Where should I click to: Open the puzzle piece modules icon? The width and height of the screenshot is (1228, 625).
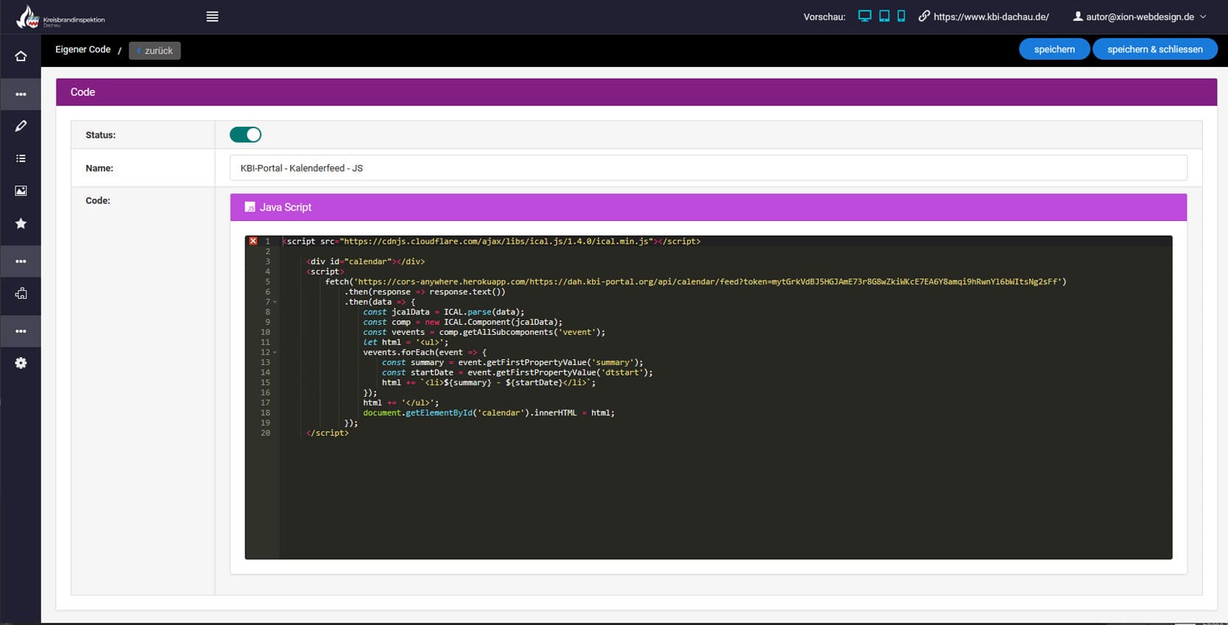click(21, 294)
